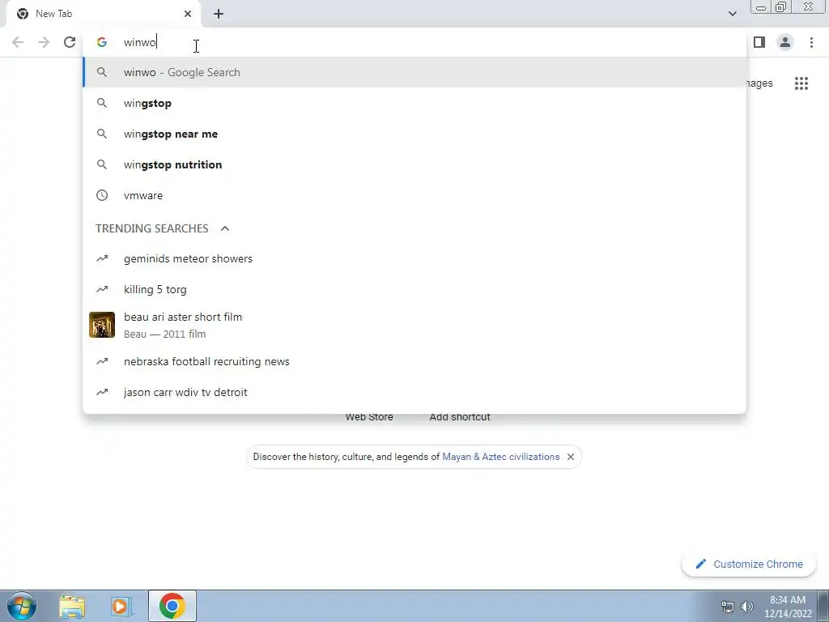Image resolution: width=829 pixels, height=622 pixels.
Task: Dismiss the Mayan & Aztec promo
Action: click(571, 457)
